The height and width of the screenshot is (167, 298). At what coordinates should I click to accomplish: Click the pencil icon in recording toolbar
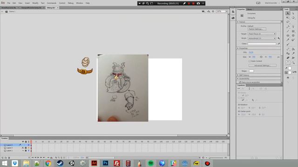[x=184, y=3]
